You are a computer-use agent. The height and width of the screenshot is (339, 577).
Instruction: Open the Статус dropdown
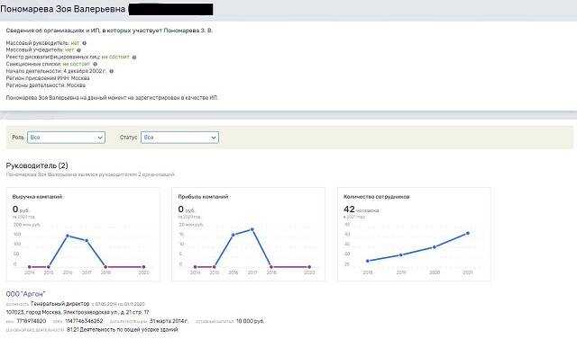(x=179, y=138)
